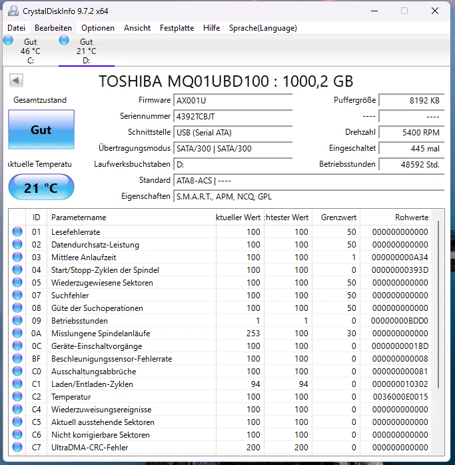455x465 pixels.
Task: Click the Betriebsstunden value 48592 Std.
Action: tap(412, 165)
